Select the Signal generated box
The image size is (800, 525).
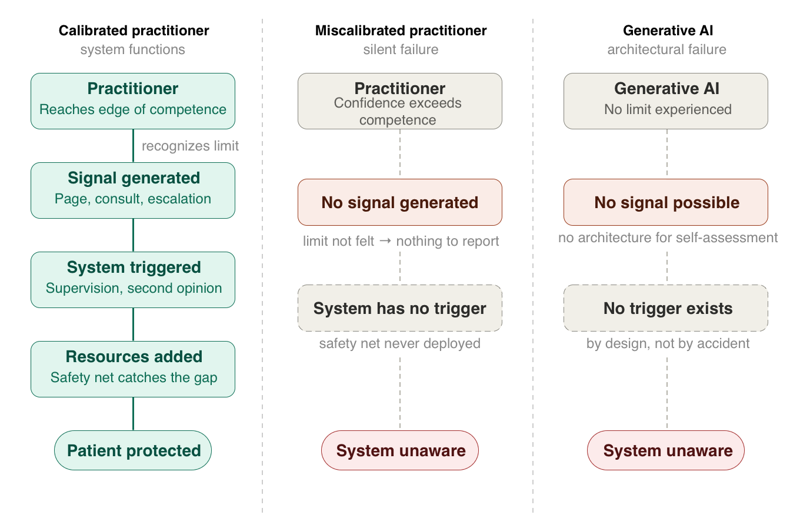[133, 190]
